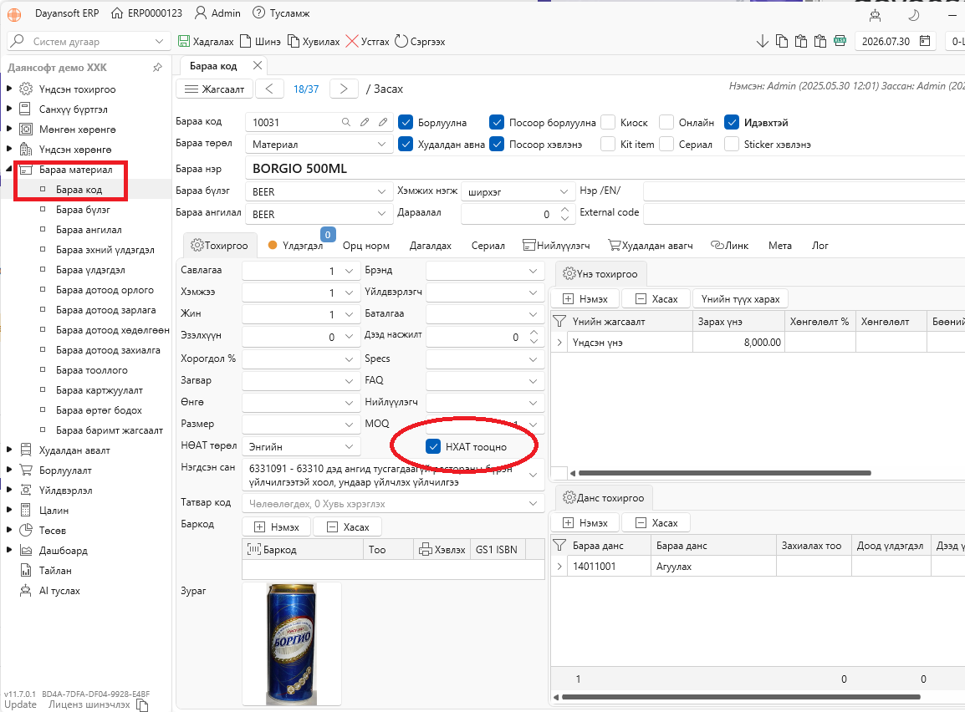Click the Жагсаалт list button
Viewport: 965px width, 712px height.
tap(214, 89)
